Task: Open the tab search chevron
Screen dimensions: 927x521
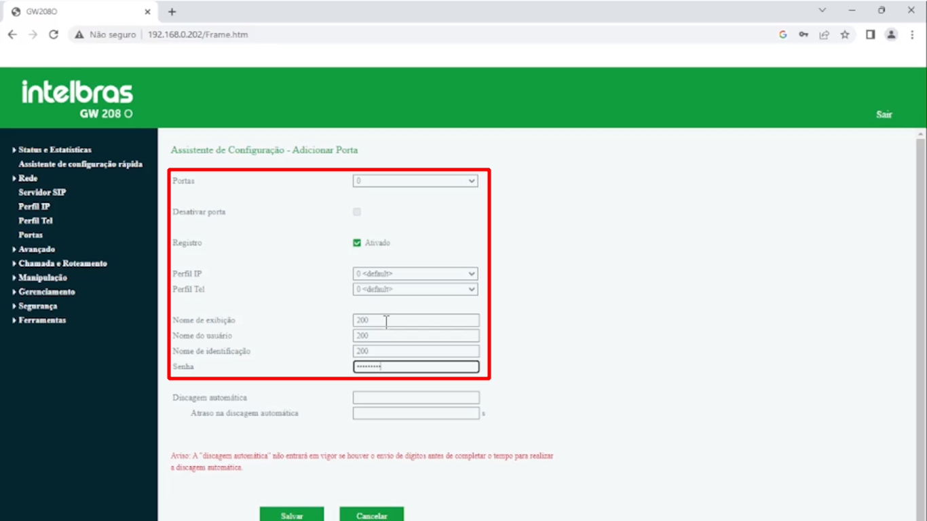Action: pos(822,10)
